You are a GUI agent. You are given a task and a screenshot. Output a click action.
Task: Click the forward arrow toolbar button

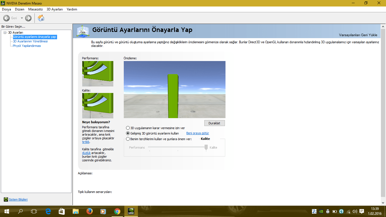pos(28,18)
